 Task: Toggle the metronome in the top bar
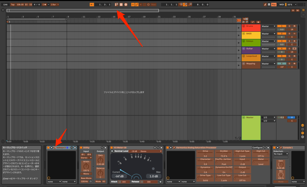click(45, 4)
